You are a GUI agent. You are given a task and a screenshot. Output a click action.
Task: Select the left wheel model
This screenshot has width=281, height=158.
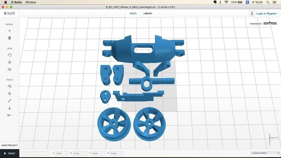coord(114,124)
